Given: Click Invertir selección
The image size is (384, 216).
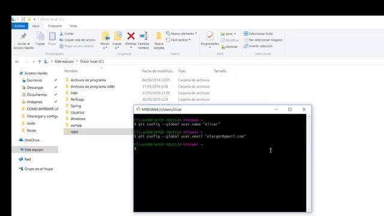Looking at the screenshot, I should (258, 46).
